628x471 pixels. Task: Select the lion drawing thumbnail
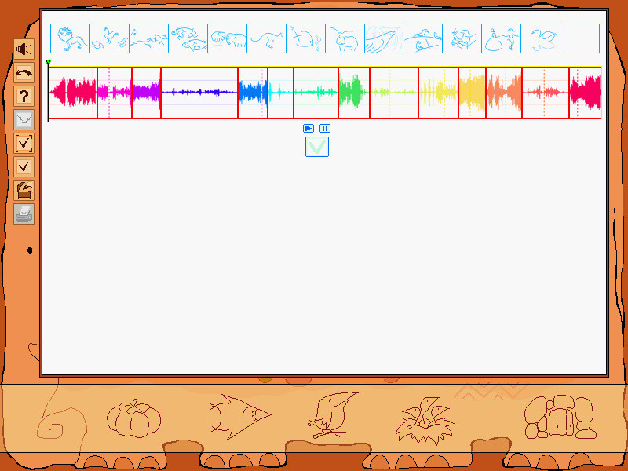click(x=71, y=38)
